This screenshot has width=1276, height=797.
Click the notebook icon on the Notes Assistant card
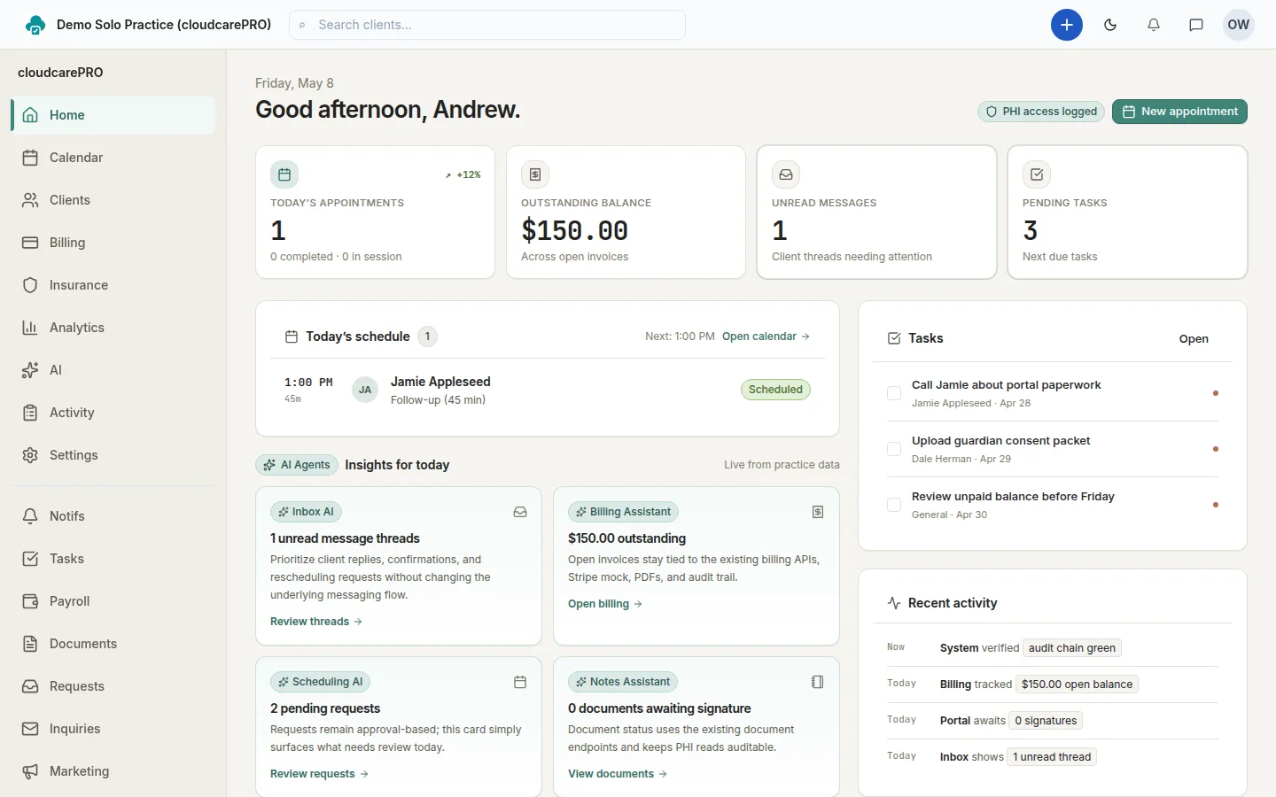(818, 682)
